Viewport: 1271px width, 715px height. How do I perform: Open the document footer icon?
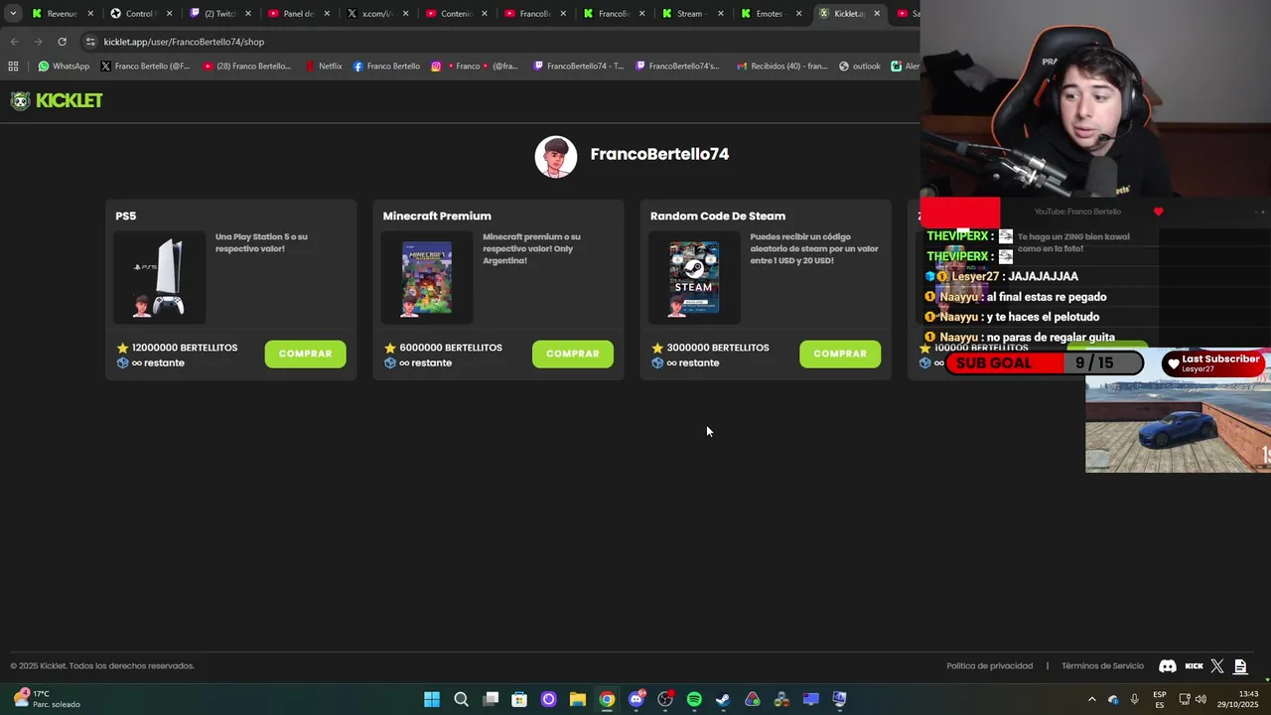click(x=1241, y=666)
